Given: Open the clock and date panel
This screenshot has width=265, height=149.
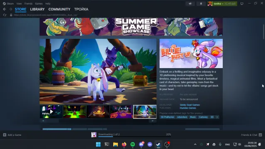Looking at the screenshot, I should coord(250,144).
